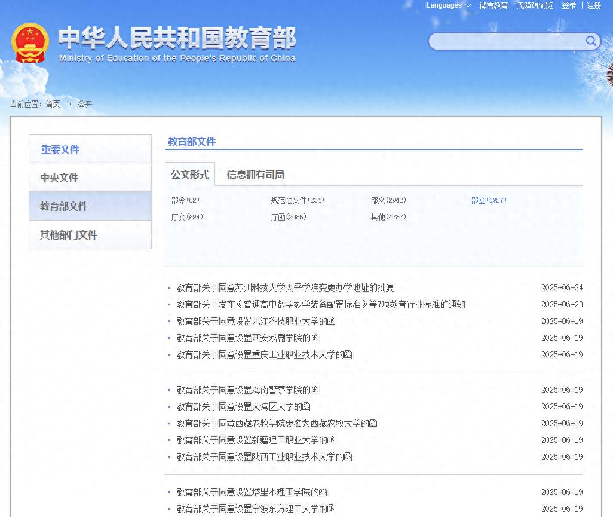Click the search magnifier icon
The width and height of the screenshot is (613, 517).
(x=590, y=41)
